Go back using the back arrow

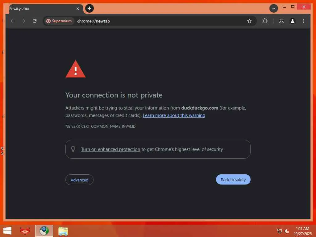(12, 21)
